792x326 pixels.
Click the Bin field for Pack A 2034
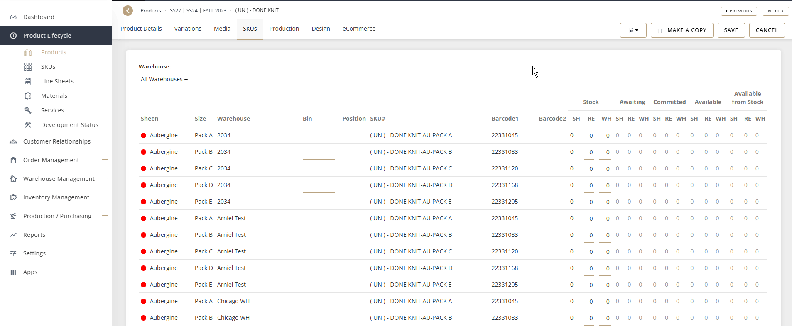(319, 137)
